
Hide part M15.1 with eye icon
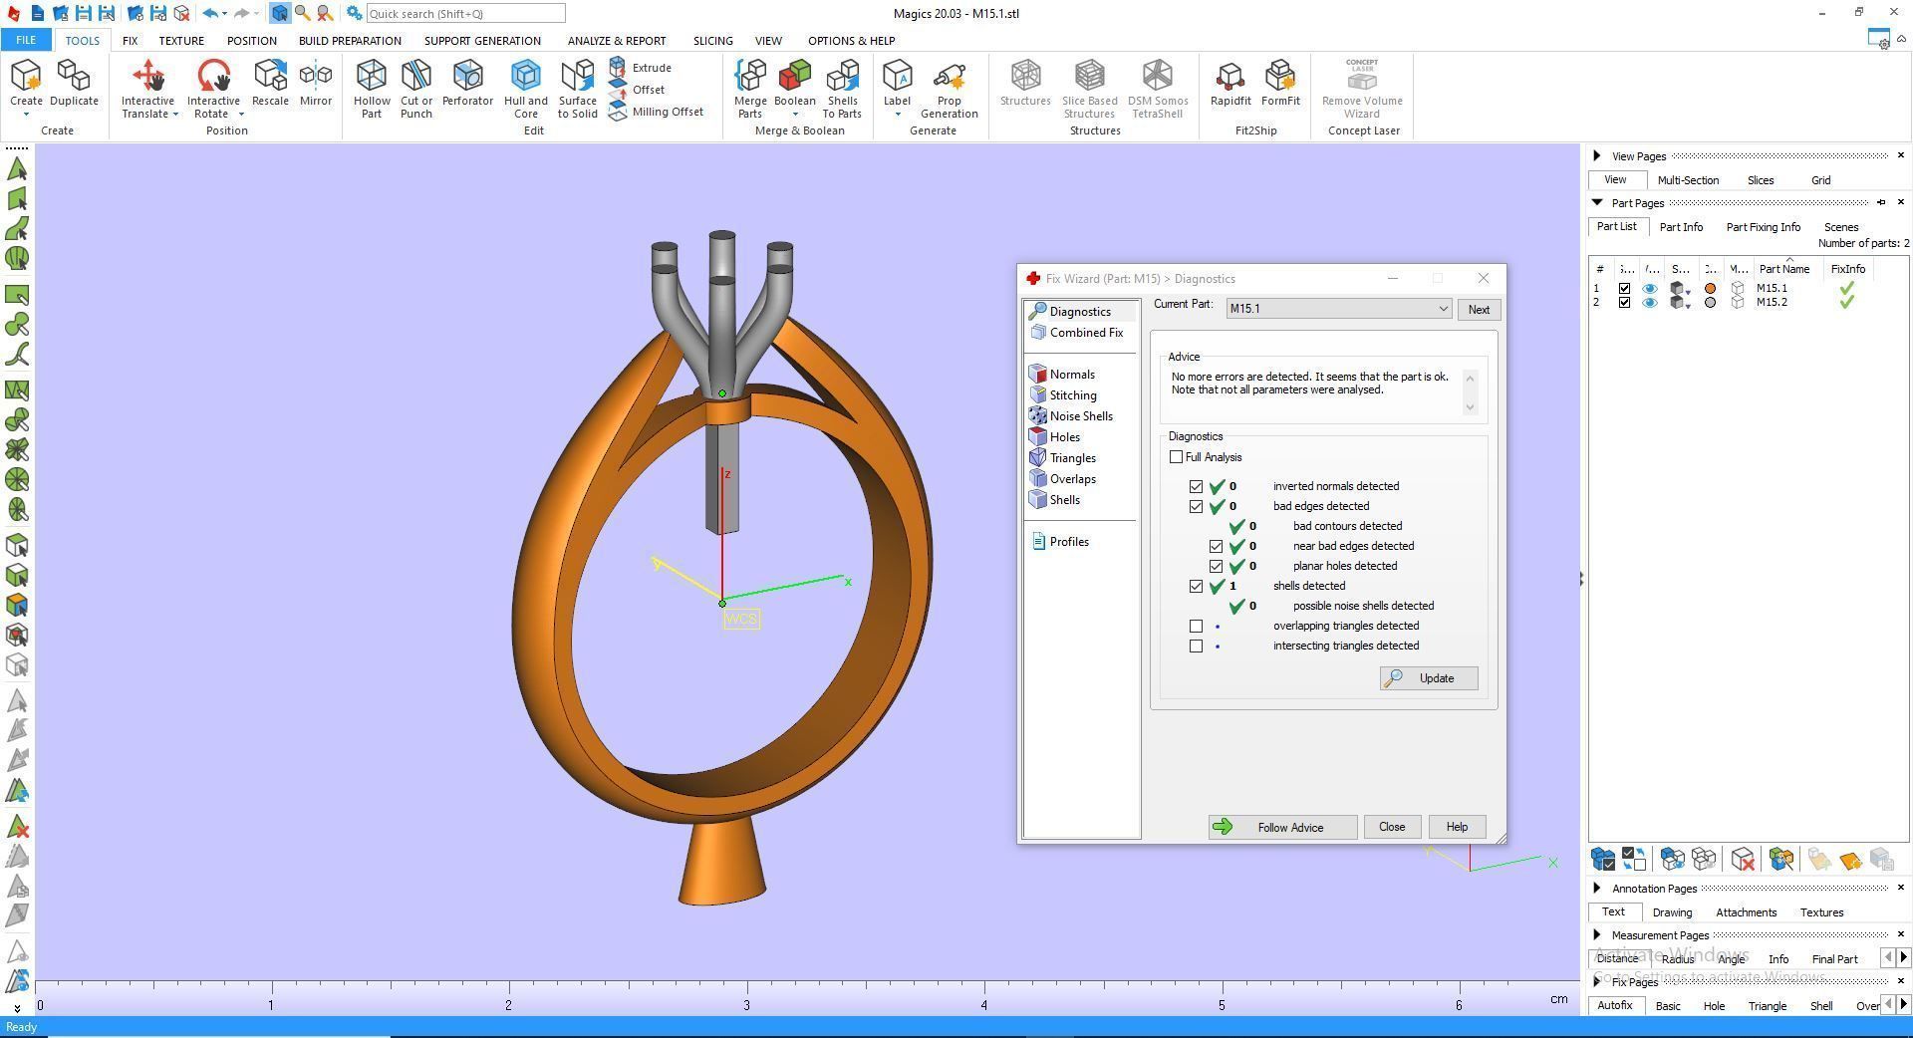pyautogui.click(x=1650, y=289)
